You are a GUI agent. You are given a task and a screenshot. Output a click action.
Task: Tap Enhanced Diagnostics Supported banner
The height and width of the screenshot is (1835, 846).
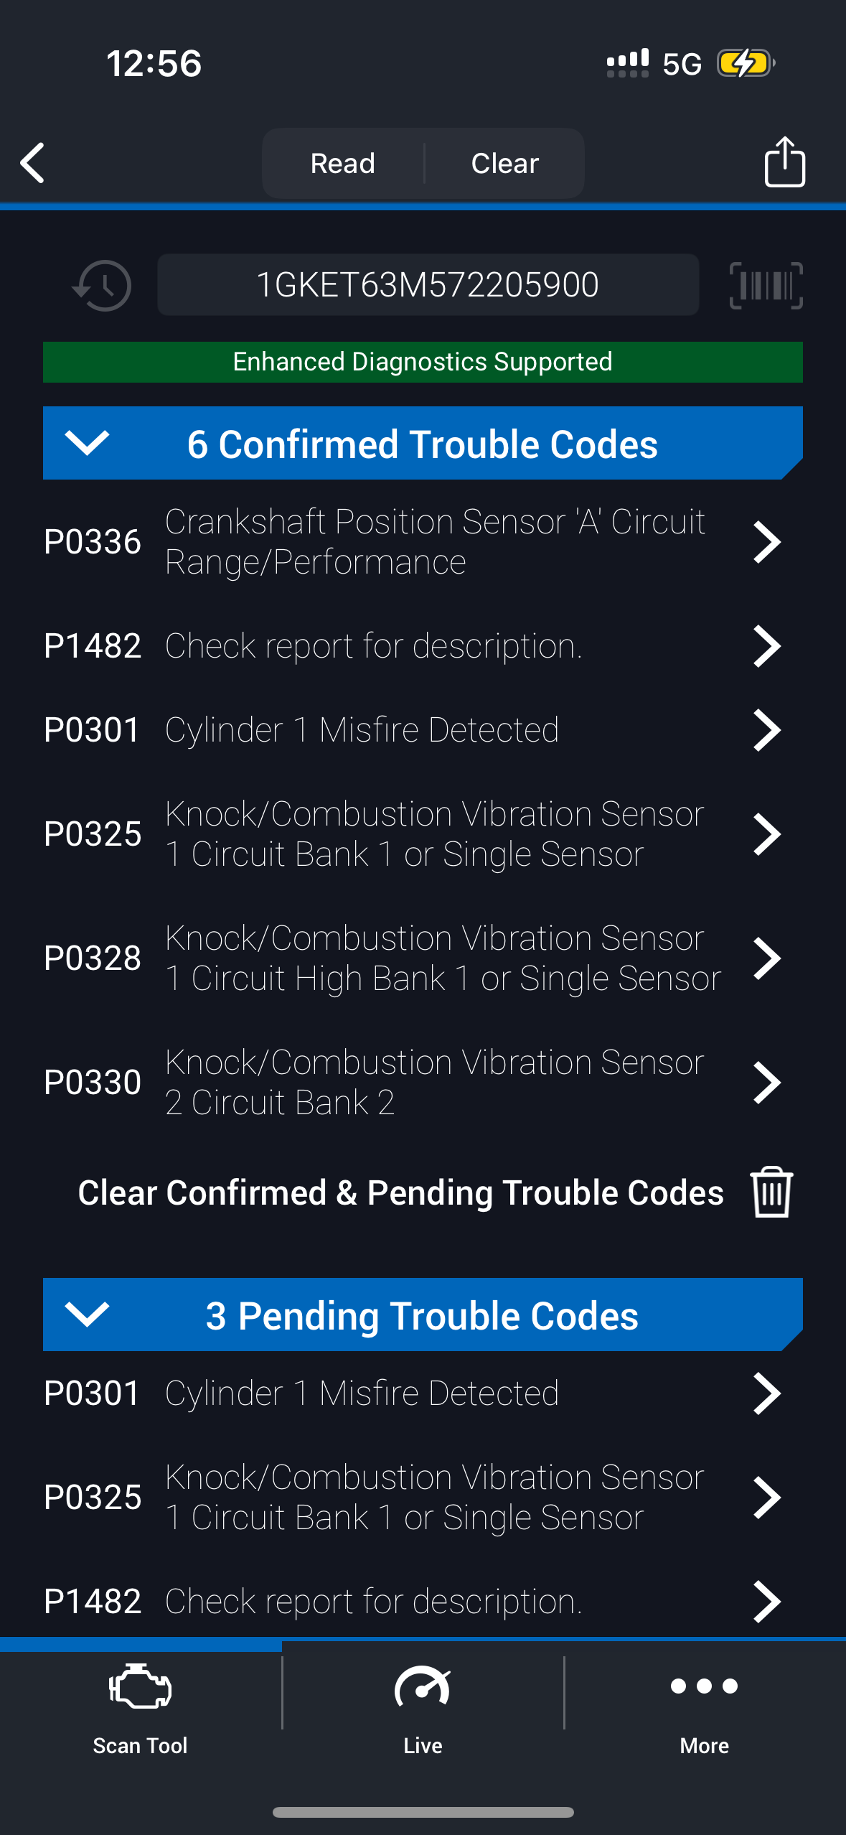[x=423, y=362]
